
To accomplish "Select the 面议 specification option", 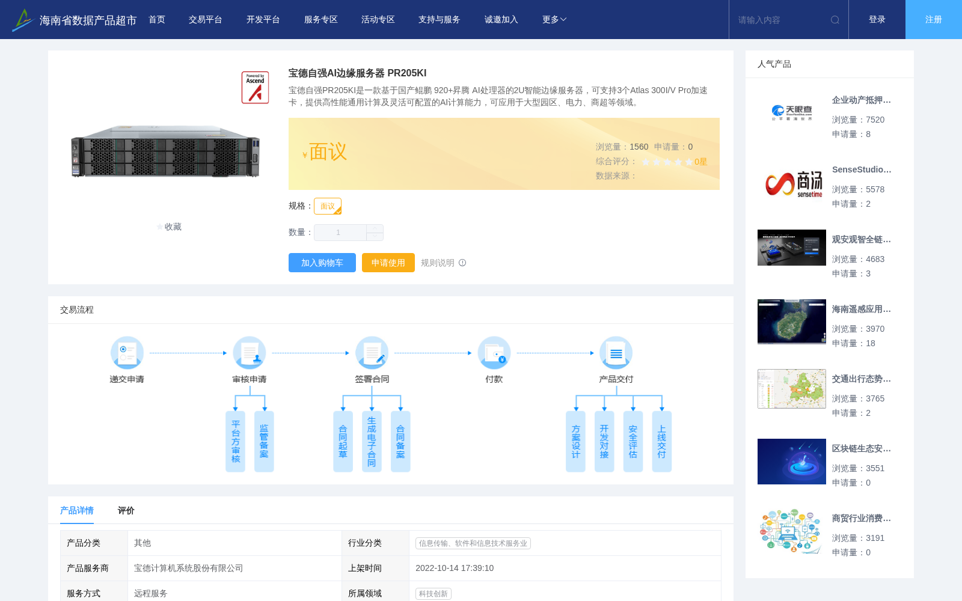I will pyautogui.click(x=328, y=206).
